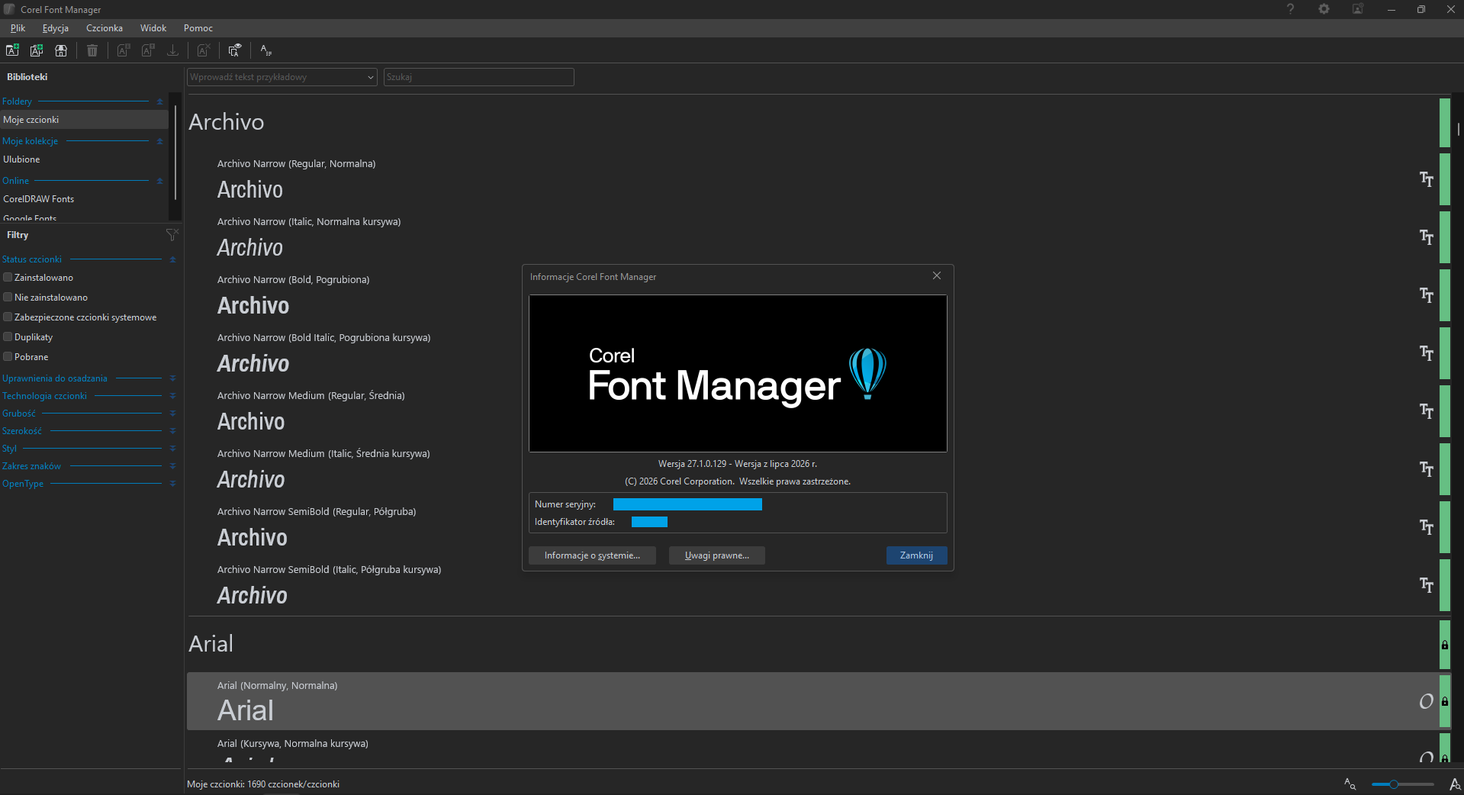Enable Zabezpieczone czcionki systemowe filter
The height and width of the screenshot is (795, 1464).
point(8,317)
